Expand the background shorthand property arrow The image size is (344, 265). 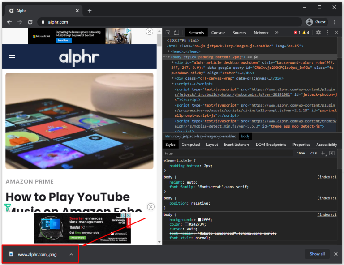tap(195, 220)
